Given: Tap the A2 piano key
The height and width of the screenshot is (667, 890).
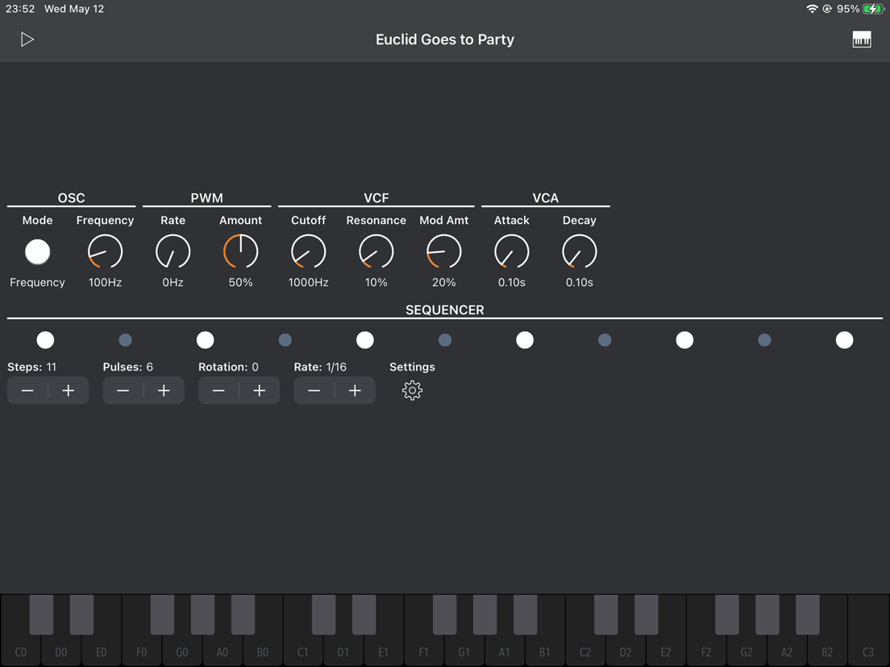Looking at the screenshot, I should tap(787, 649).
